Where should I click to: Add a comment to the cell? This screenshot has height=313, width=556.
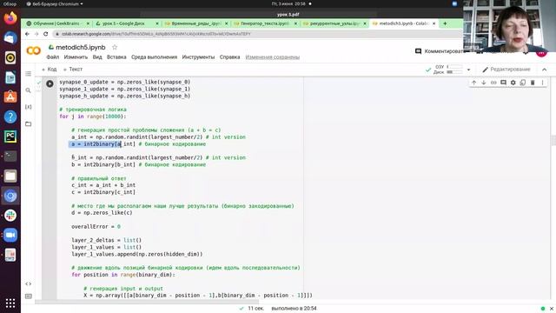point(503,83)
